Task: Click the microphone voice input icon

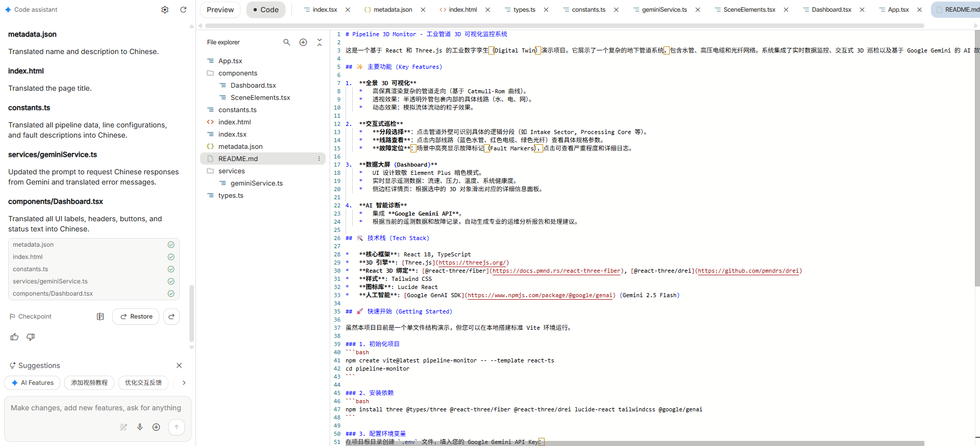Action: point(140,427)
